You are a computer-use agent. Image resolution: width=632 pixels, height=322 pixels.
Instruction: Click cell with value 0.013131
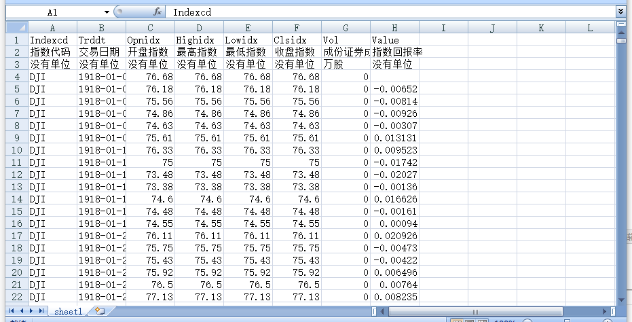click(394, 138)
